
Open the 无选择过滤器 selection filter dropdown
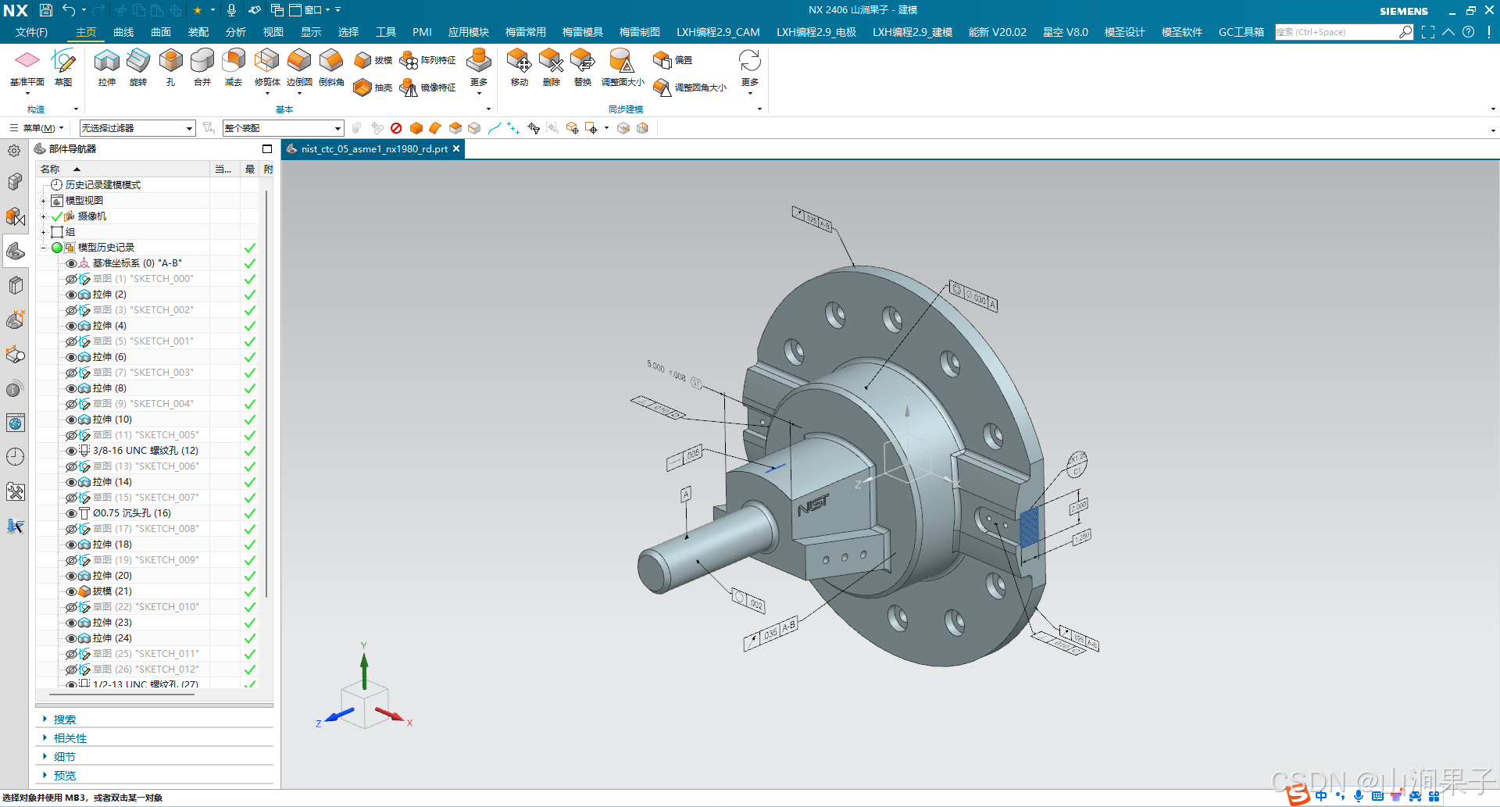click(x=137, y=128)
